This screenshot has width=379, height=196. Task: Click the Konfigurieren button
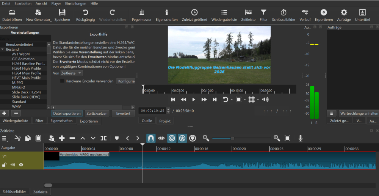[126, 81]
